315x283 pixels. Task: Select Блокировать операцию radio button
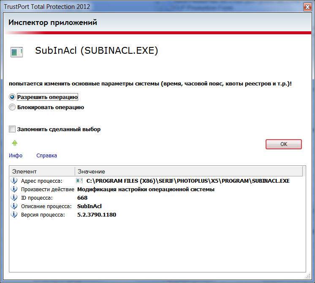tap(12, 107)
